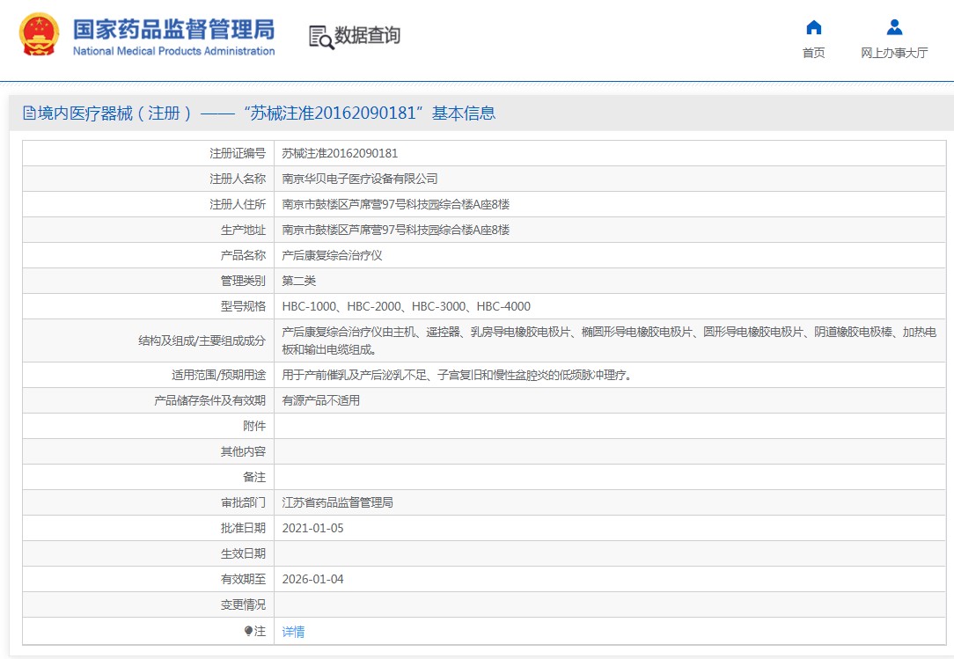Click National Medical Products Administration English text
954x659 pixels.
173,51
